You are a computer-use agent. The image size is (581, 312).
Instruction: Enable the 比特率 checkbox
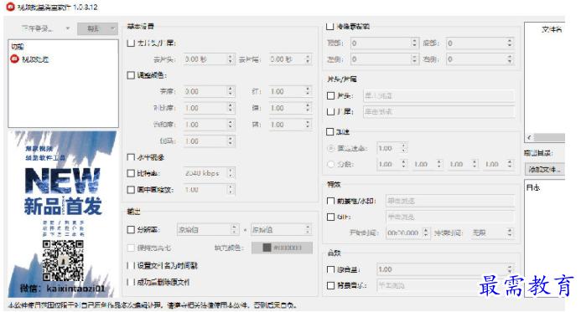131,173
